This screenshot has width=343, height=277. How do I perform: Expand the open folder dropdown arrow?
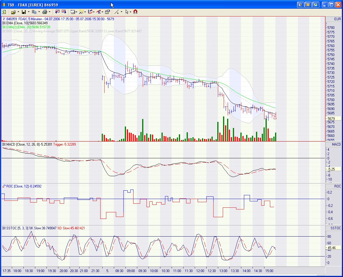tap(18, 12)
